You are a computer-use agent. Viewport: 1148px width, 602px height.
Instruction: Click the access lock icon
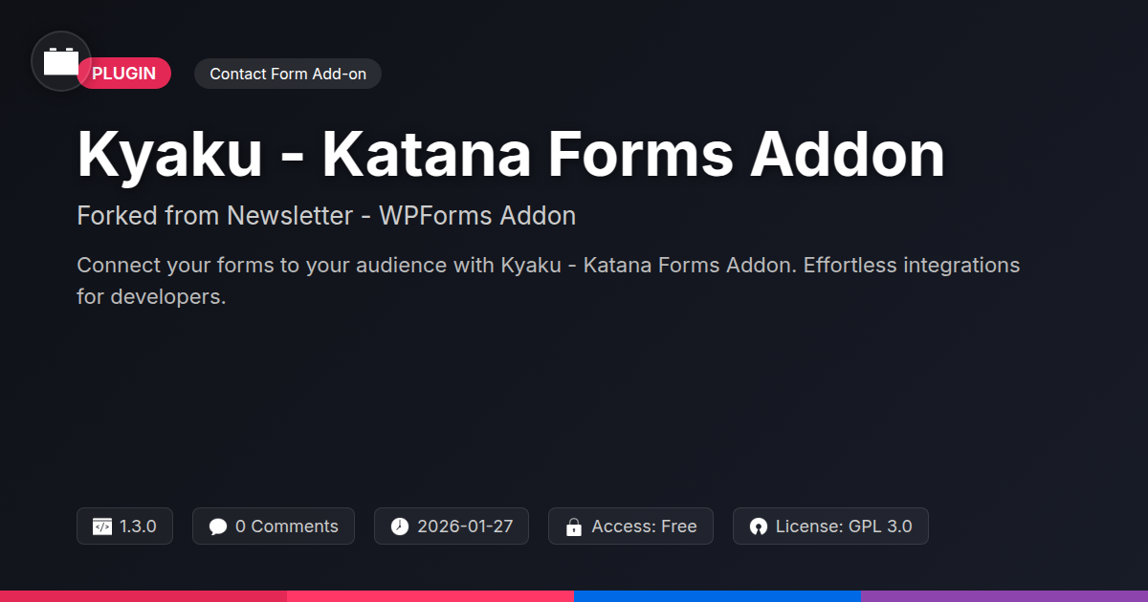(x=574, y=527)
